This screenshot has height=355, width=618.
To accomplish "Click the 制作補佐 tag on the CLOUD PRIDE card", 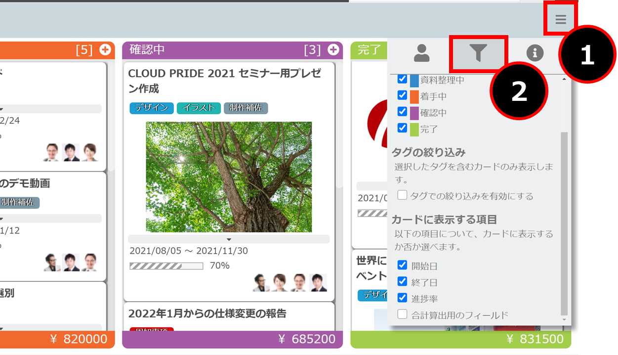I will click(246, 108).
